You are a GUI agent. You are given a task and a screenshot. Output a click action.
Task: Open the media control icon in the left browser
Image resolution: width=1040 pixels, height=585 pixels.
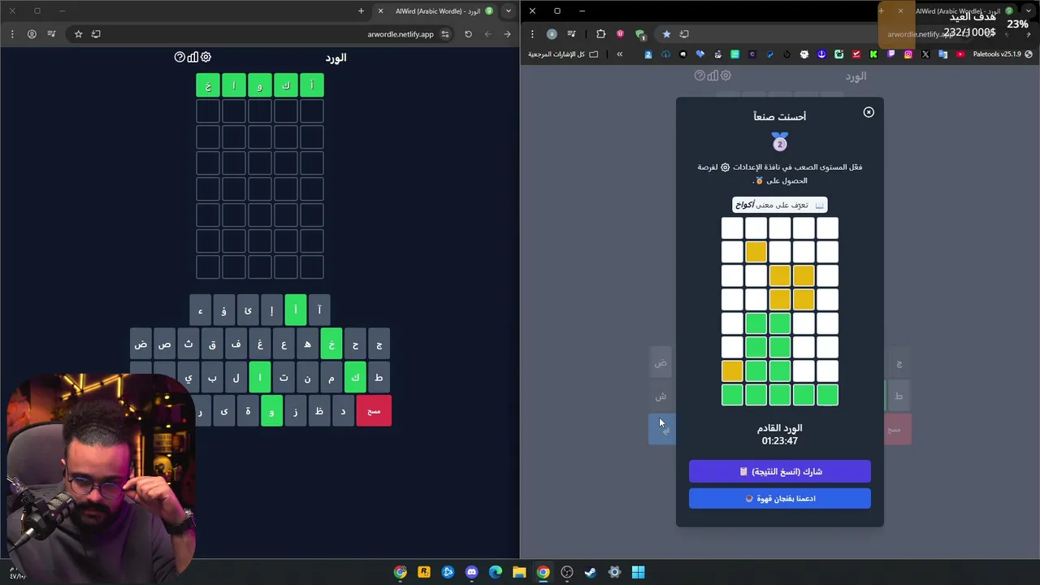[51, 34]
